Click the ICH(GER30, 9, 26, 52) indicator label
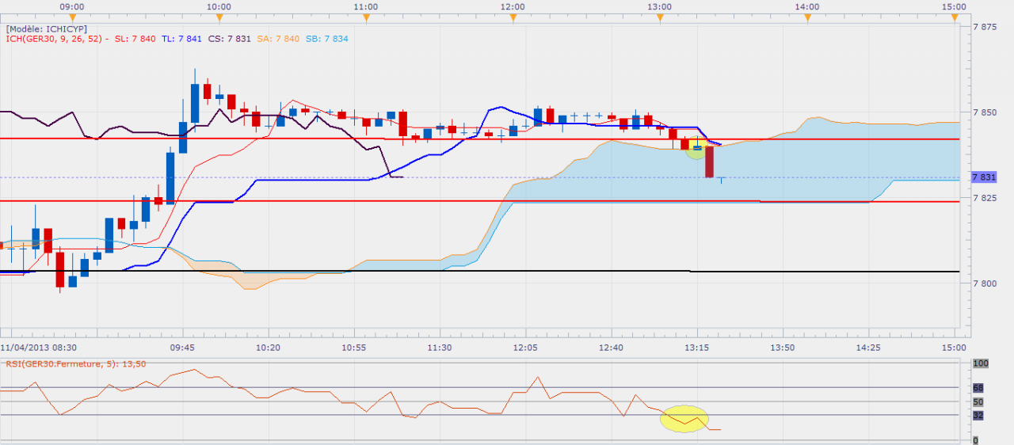Viewport: 1014px width, 445px height. (x=54, y=40)
